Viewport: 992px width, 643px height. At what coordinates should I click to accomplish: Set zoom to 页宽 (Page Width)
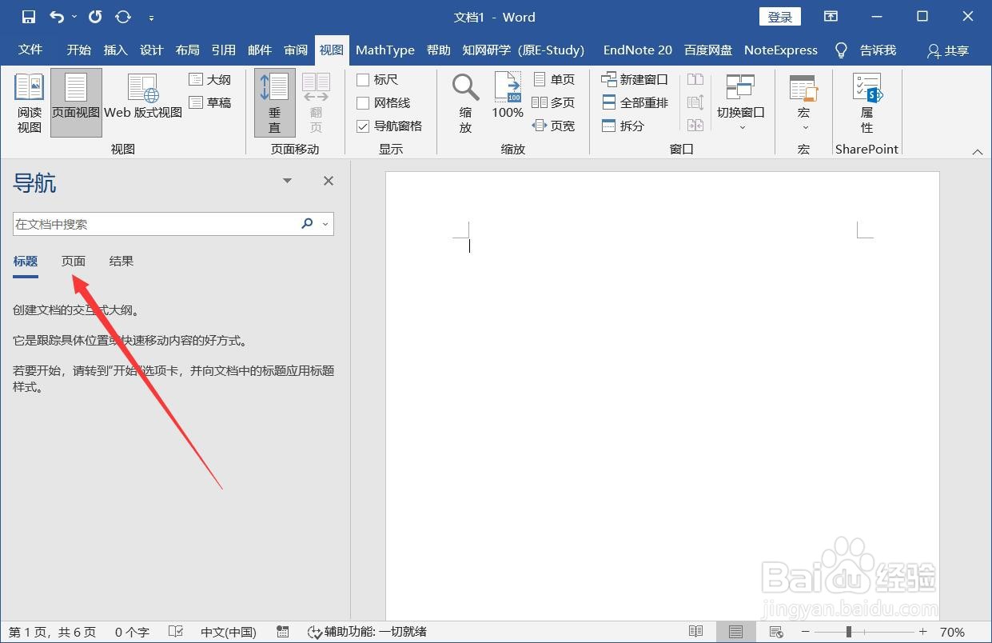556,126
